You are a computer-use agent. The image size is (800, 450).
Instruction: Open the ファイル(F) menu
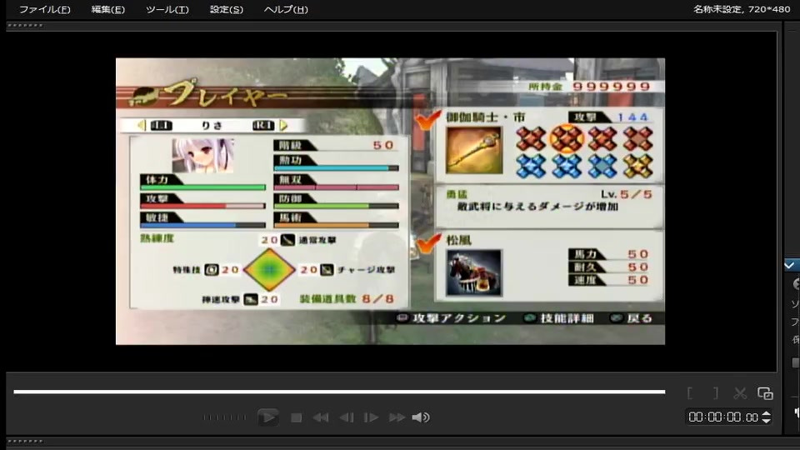coord(44,10)
